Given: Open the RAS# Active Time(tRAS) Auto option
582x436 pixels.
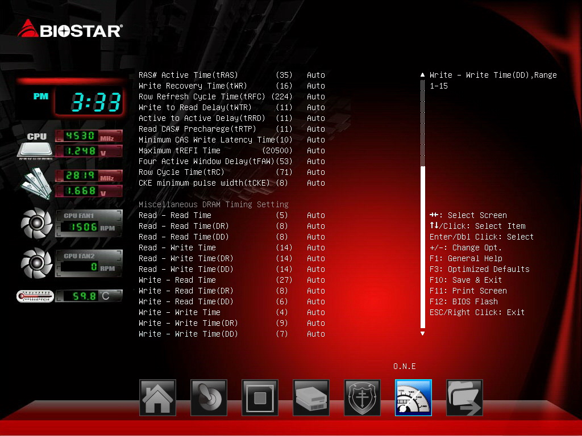Looking at the screenshot, I should point(316,75).
